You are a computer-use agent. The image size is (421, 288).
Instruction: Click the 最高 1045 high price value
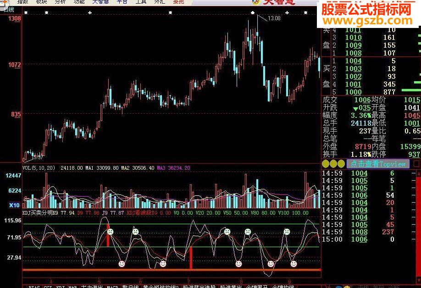point(412,116)
